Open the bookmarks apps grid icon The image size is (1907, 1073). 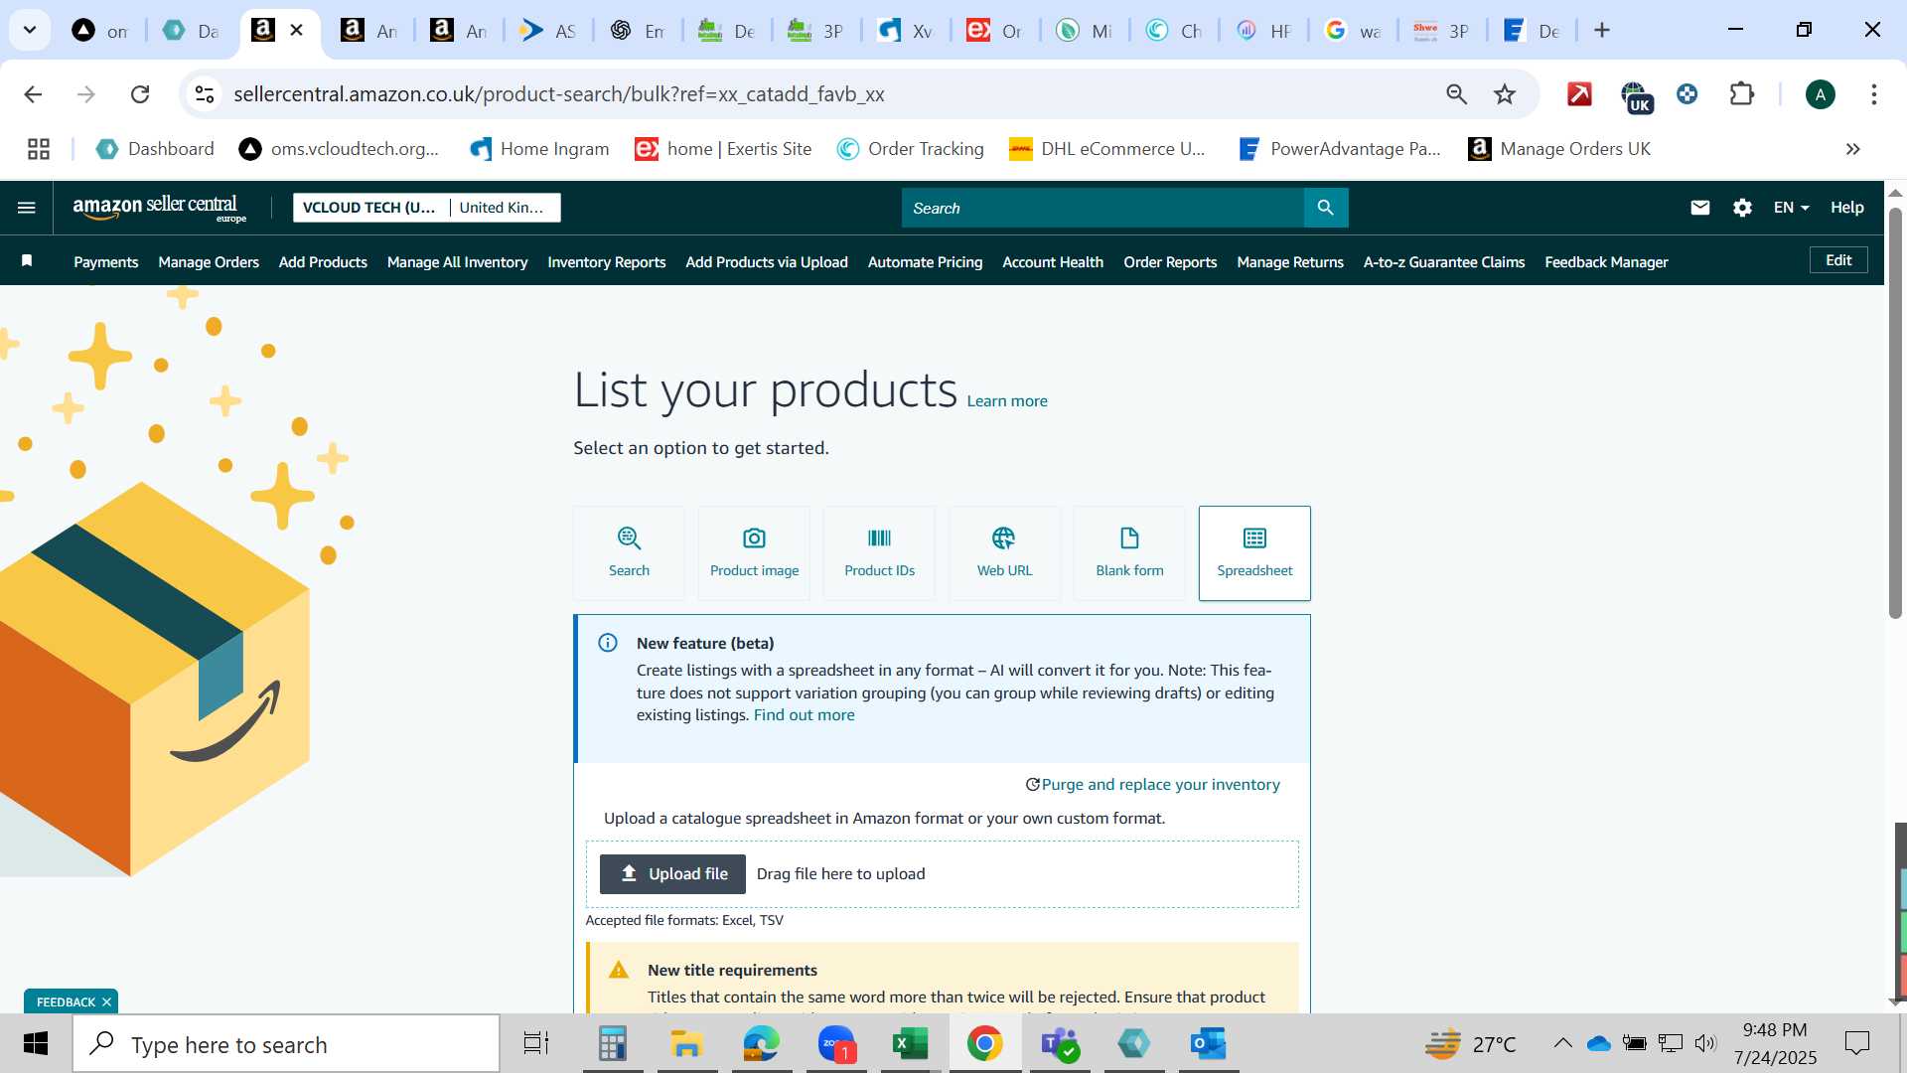point(39,149)
